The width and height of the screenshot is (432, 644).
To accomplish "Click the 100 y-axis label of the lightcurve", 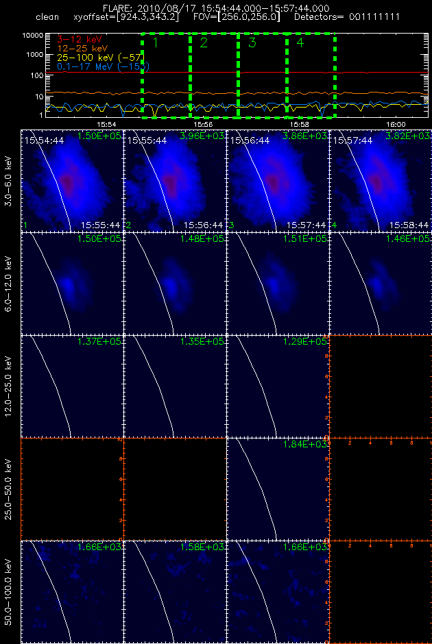I will [38, 75].
